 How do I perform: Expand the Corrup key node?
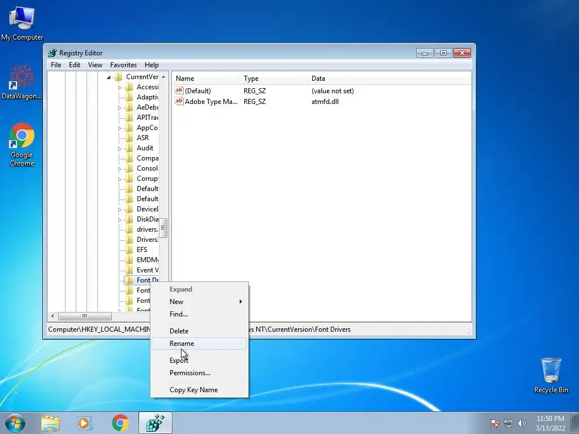point(119,179)
